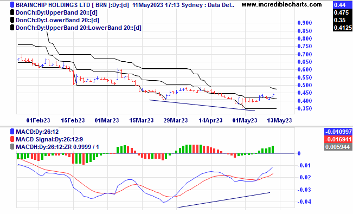Click the 0.500 price axis label
This screenshot has height=214, width=353.
coord(305,85)
